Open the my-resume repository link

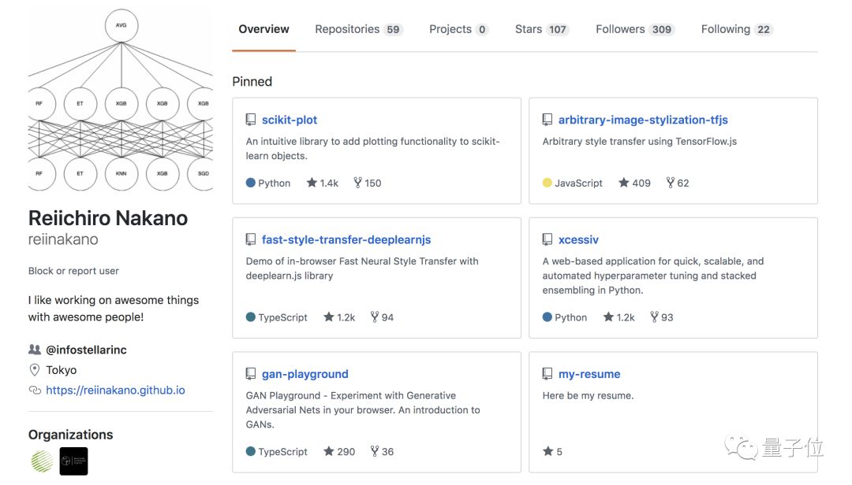tap(589, 374)
